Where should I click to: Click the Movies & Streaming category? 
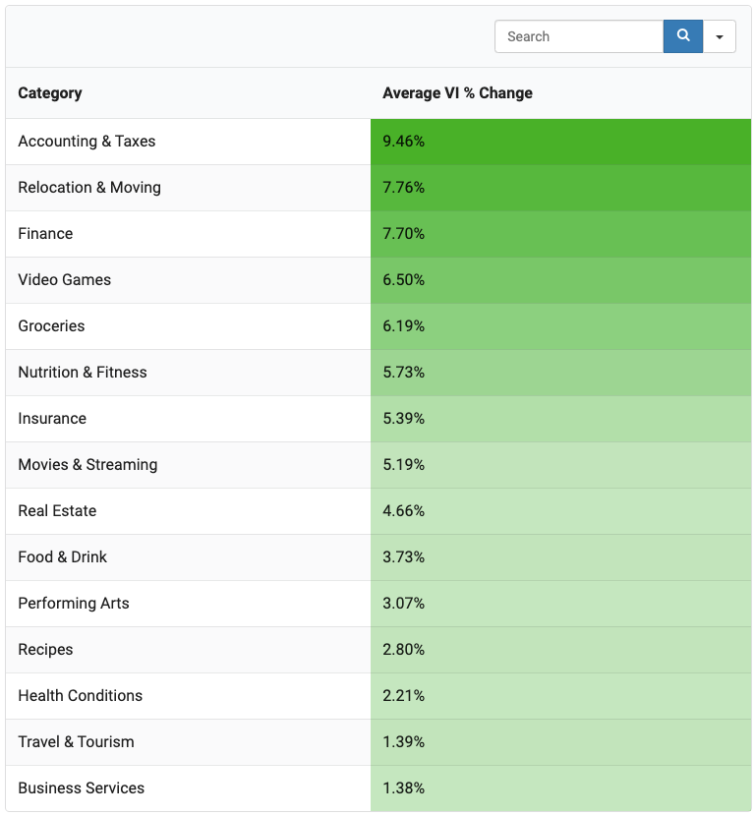[87, 465]
